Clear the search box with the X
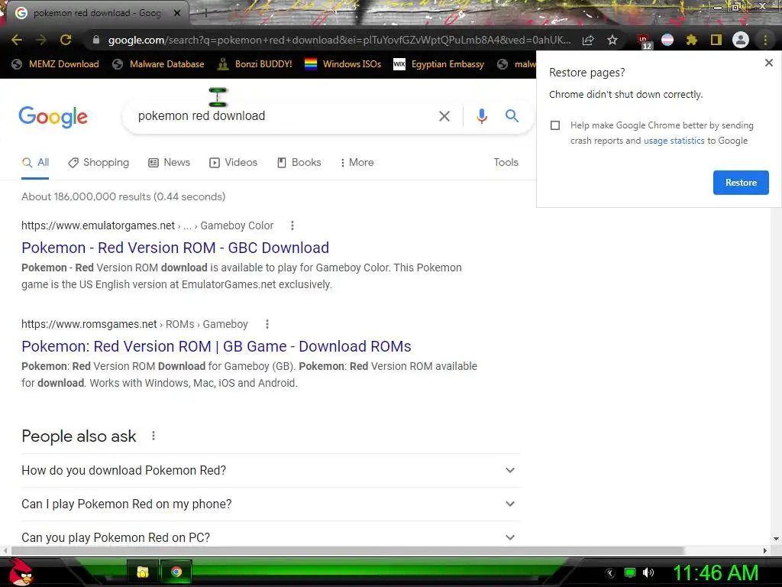The height and width of the screenshot is (587, 782). point(444,116)
